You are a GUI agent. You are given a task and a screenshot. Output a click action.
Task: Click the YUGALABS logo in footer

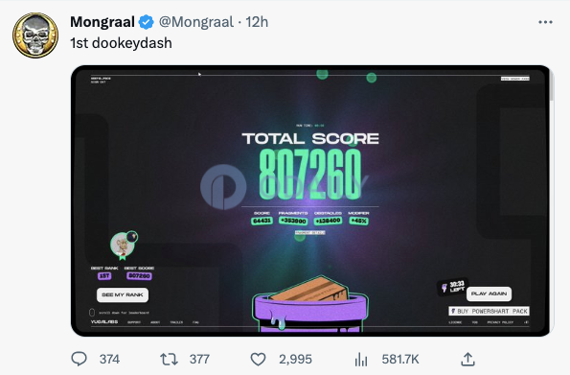click(x=104, y=322)
